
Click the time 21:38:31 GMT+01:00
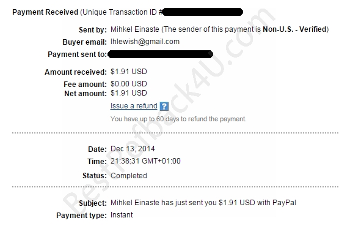(x=145, y=161)
